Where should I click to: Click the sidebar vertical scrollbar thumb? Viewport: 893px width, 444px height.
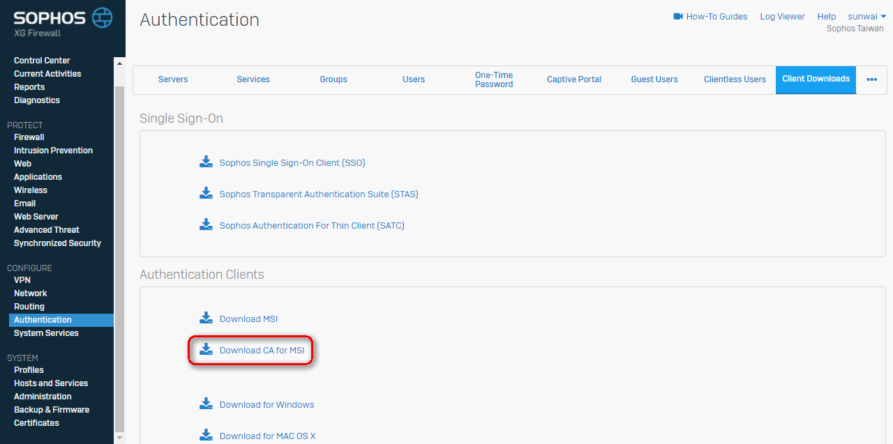(119, 259)
